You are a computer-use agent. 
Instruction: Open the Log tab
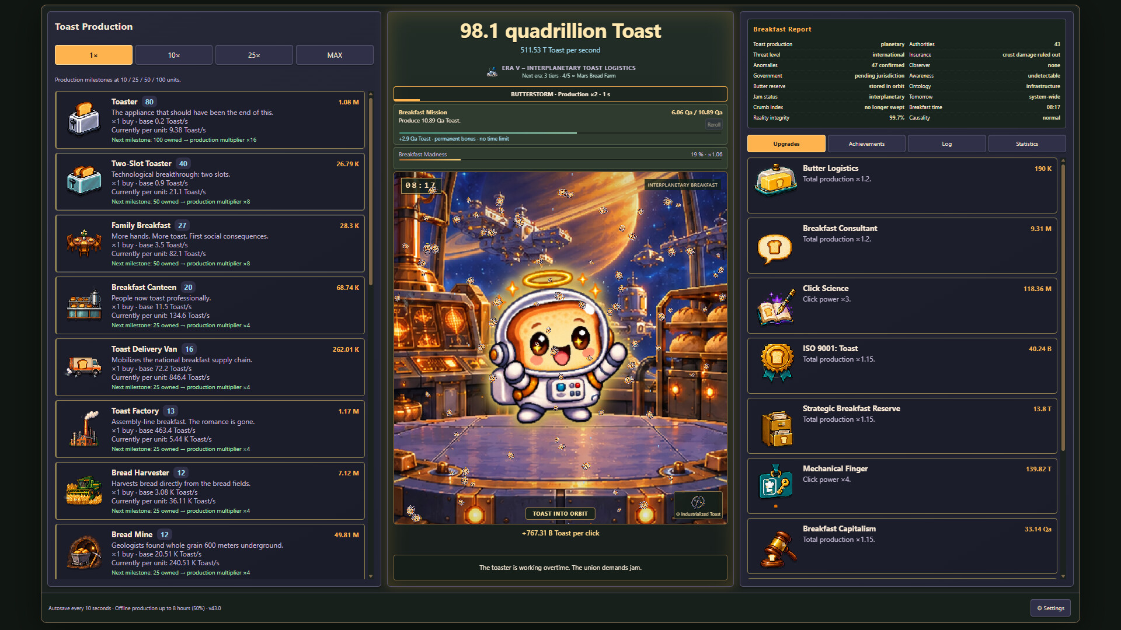coord(946,143)
